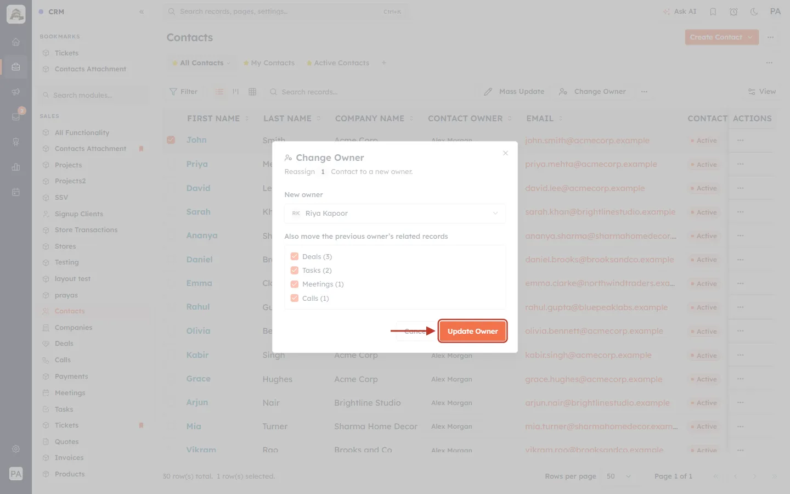Expand the All Contacts view dropdown

pyautogui.click(x=229, y=63)
